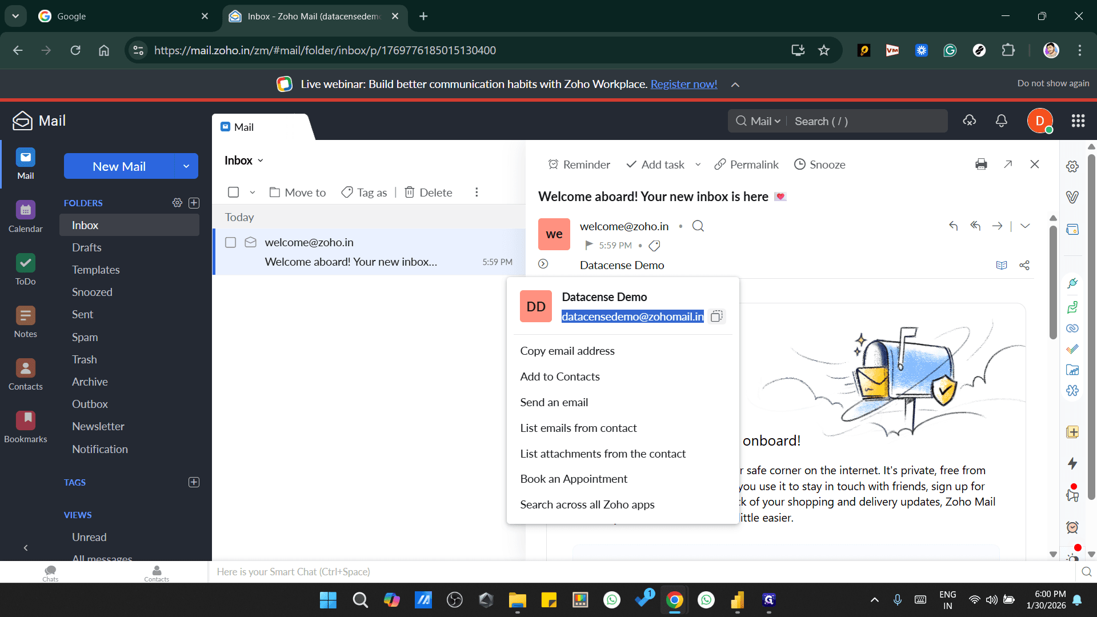Expand the Inbox folder dropdown
The height and width of the screenshot is (617, 1097).
coord(261,161)
